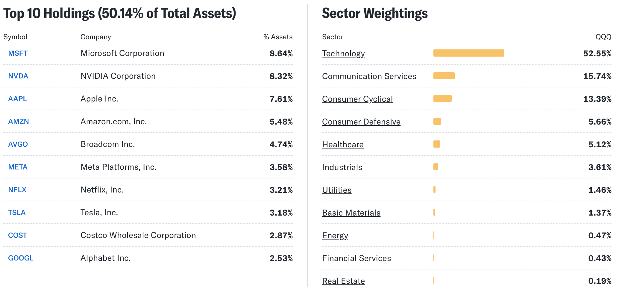
Task: Open the GOOGL Alphabet link
Action: point(20,258)
